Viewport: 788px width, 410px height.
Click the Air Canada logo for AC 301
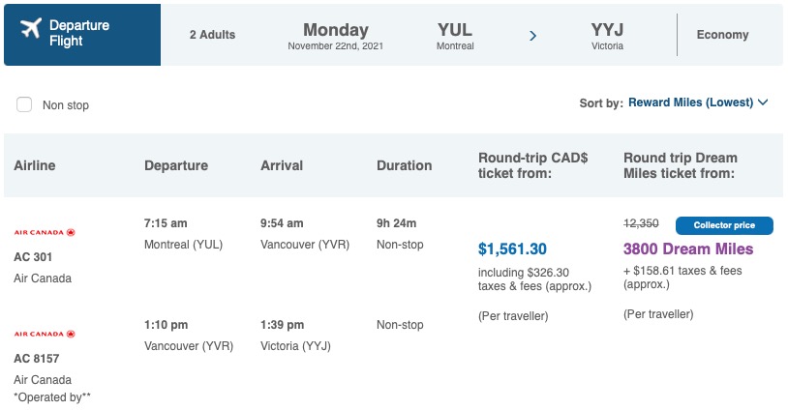(x=45, y=232)
